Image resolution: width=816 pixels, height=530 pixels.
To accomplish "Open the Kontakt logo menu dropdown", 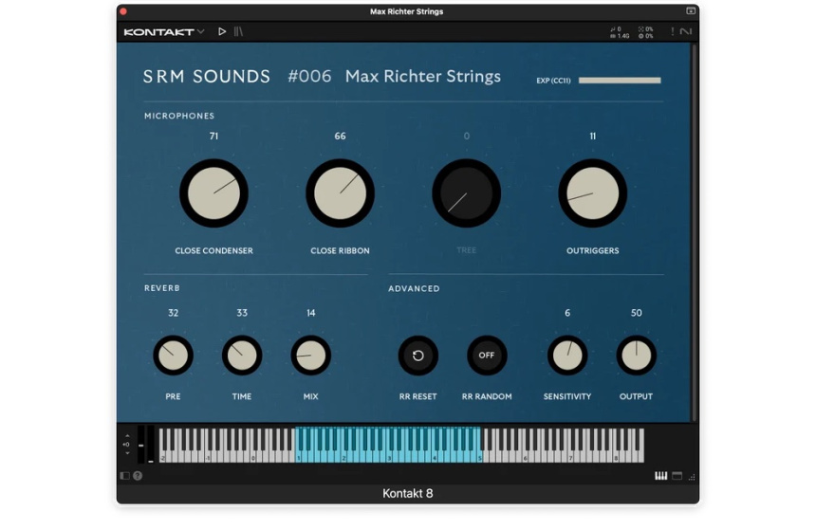I will 164,31.
